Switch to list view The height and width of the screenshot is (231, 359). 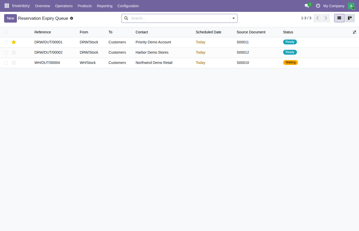point(339,18)
